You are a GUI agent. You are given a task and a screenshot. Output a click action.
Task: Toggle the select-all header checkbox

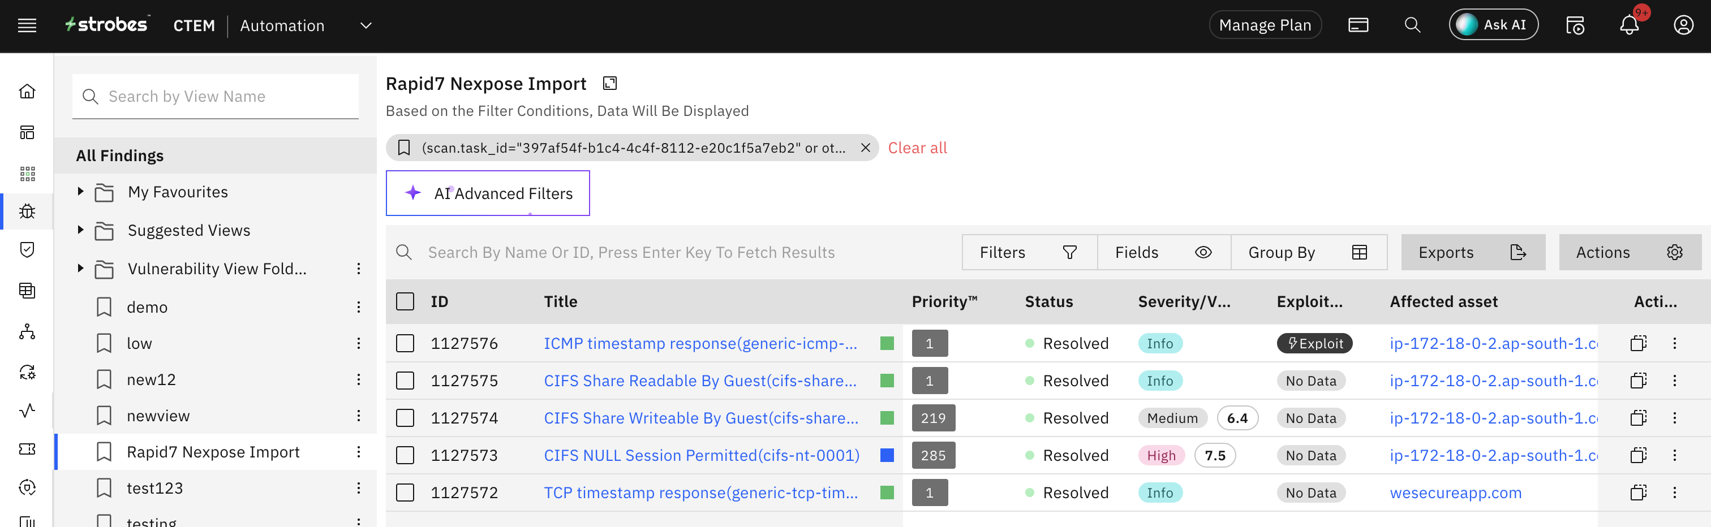pos(405,302)
